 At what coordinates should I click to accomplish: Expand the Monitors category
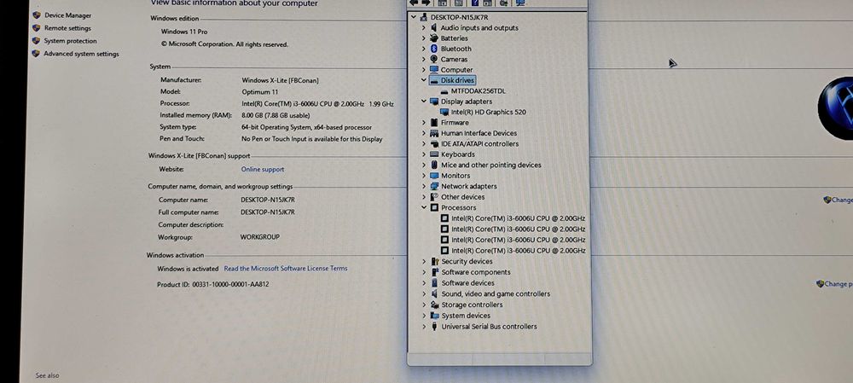[x=424, y=176]
